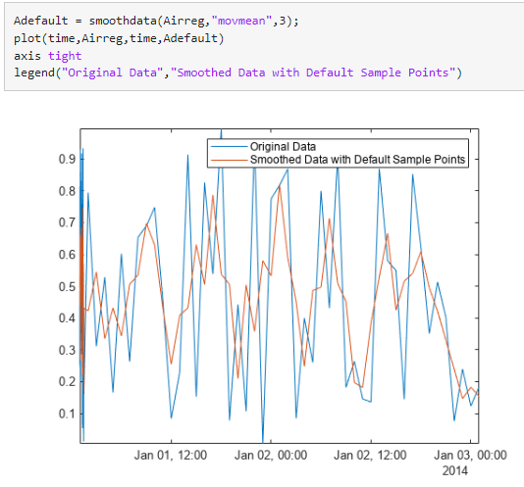The width and height of the screenshot is (524, 487).
Task: Click the 0.1 y-axis tick label
Action: (x=67, y=414)
